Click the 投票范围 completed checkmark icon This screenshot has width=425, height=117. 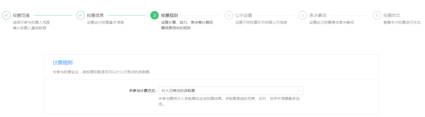6,15
